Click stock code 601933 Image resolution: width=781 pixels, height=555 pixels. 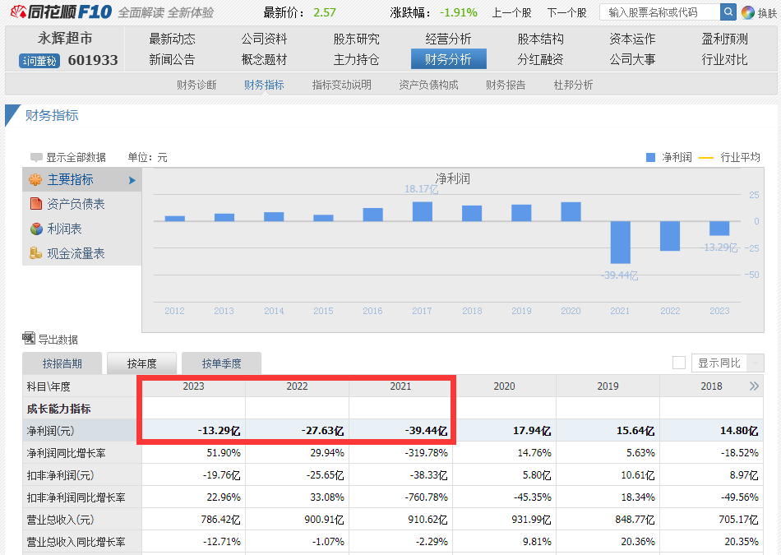pos(93,60)
